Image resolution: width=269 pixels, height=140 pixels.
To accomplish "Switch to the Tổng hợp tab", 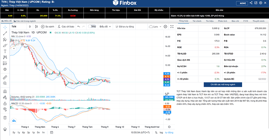I will 183,21.
